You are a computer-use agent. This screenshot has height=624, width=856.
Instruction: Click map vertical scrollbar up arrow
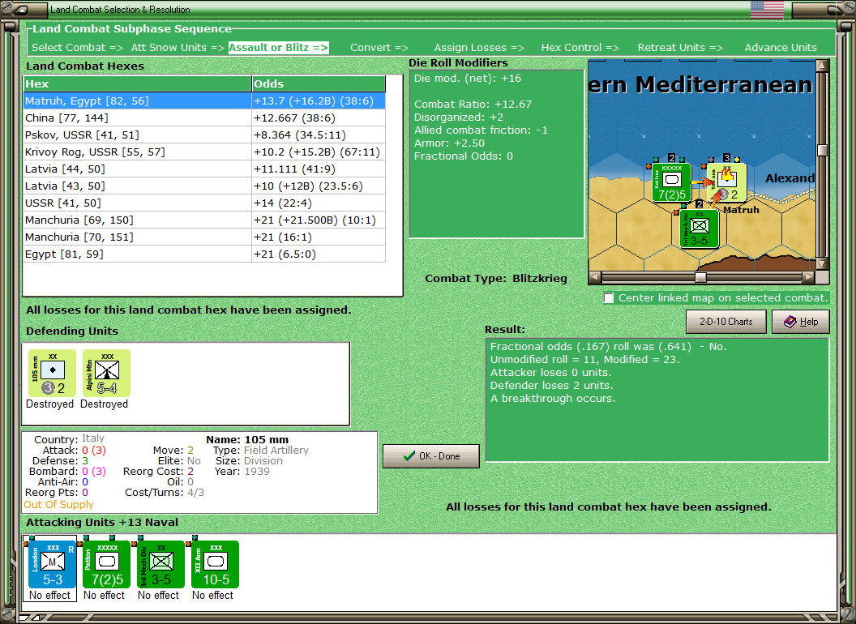(x=822, y=66)
